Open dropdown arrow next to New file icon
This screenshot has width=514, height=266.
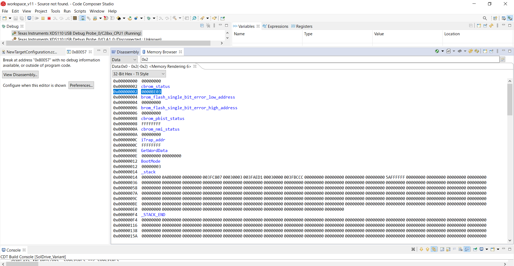pos(10,18)
